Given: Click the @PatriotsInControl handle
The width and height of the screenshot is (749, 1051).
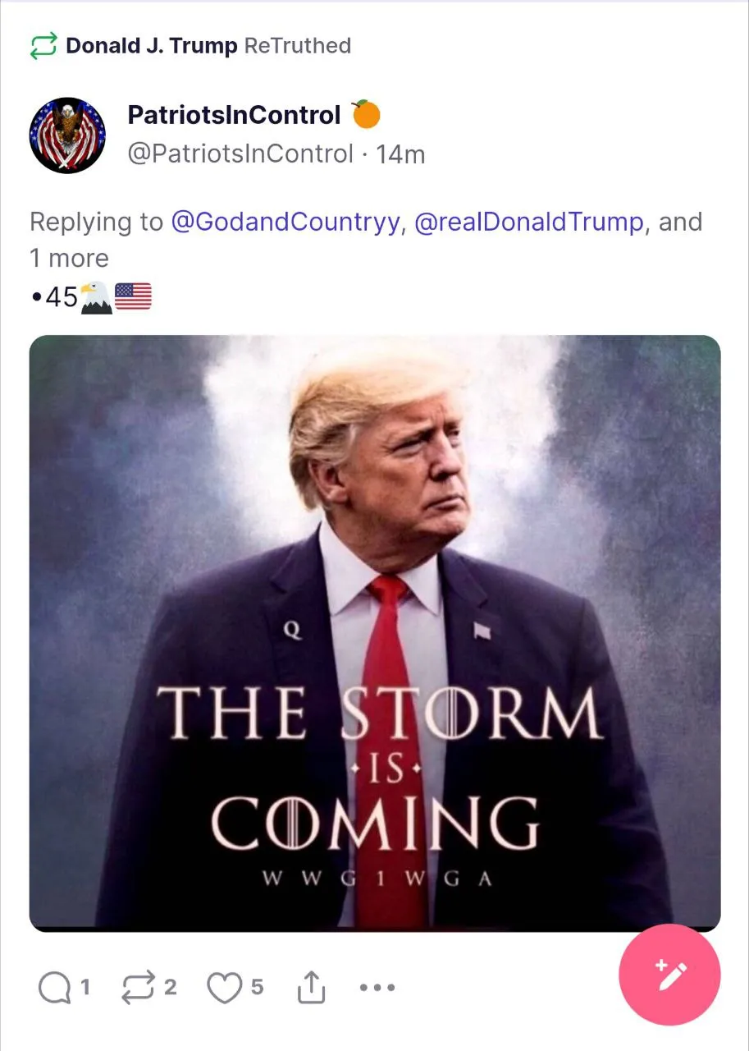Looking at the screenshot, I should coord(240,154).
